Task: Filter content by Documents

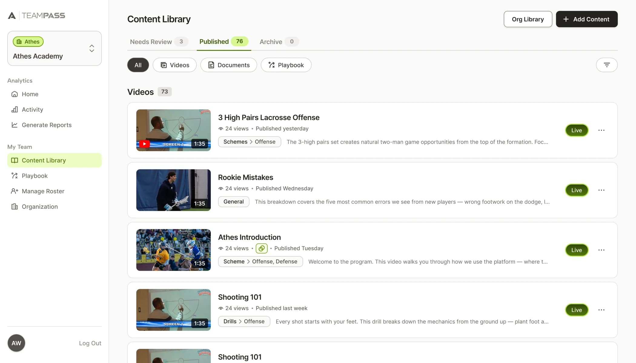Action: (229, 65)
